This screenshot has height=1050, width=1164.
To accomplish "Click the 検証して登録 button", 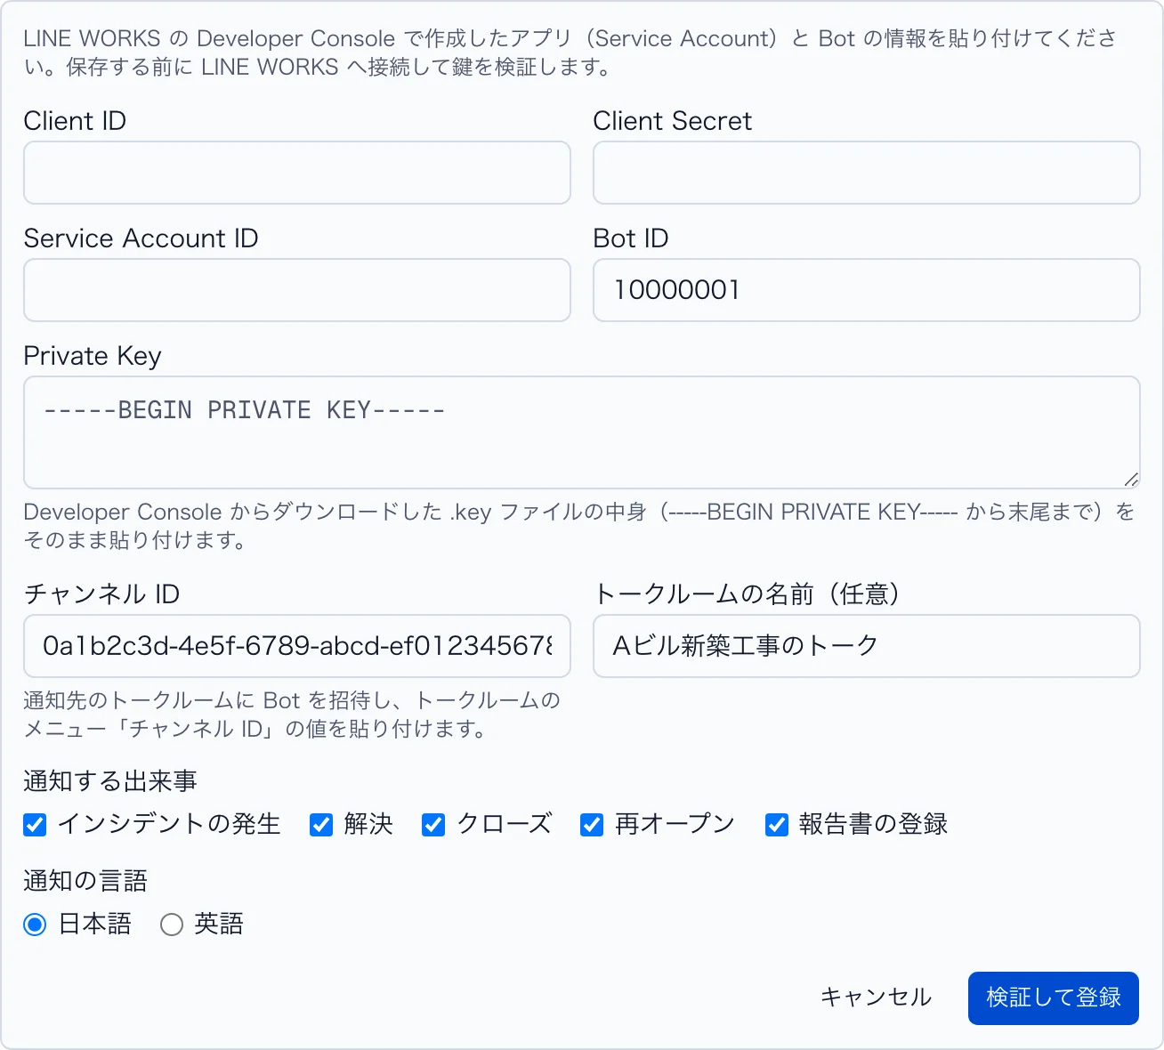I will tap(1054, 997).
